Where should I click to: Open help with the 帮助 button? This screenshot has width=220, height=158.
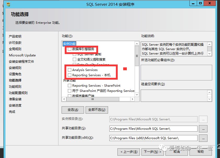(201, 152)
